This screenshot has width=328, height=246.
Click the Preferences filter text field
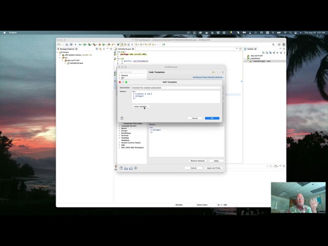click(131, 72)
